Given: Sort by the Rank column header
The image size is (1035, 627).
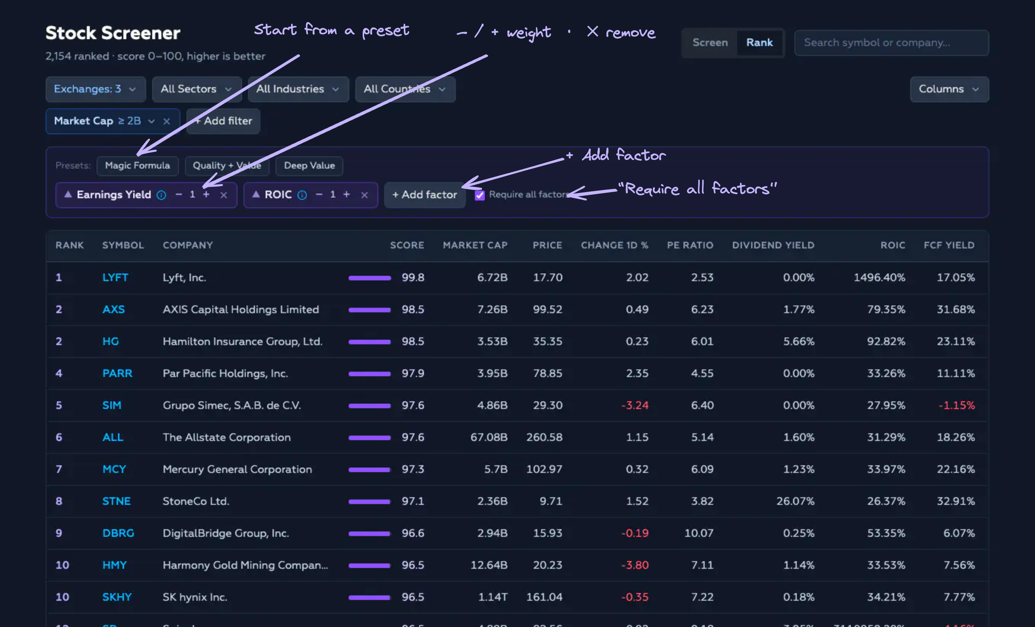Looking at the screenshot, I should click(x=69, y=245).
